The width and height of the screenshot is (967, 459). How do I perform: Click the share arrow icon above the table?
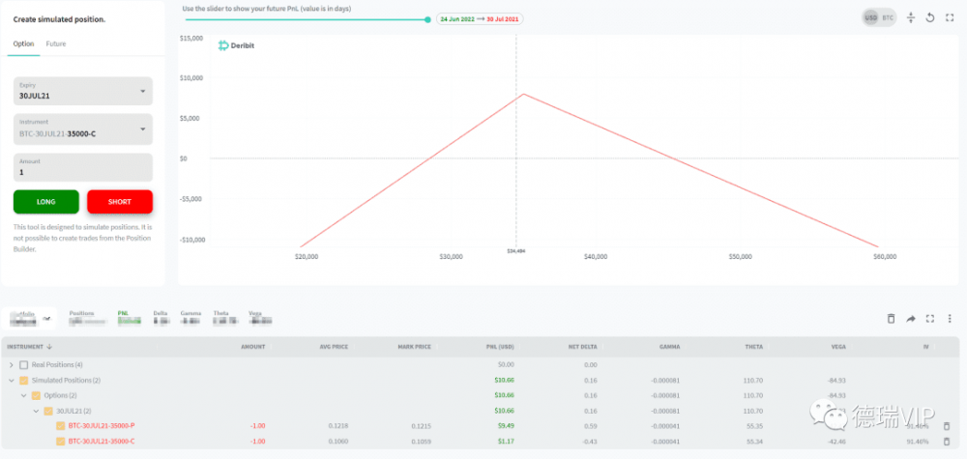tap(910, 318)
